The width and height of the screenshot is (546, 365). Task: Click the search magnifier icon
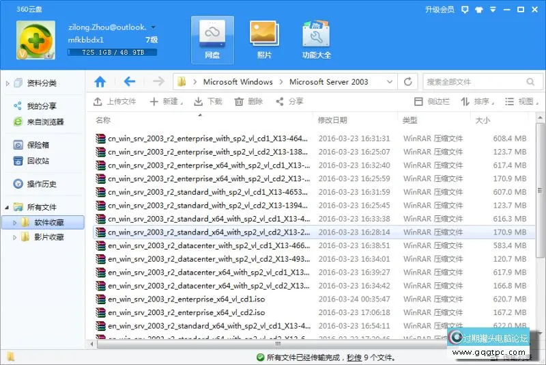click(530, 82)
